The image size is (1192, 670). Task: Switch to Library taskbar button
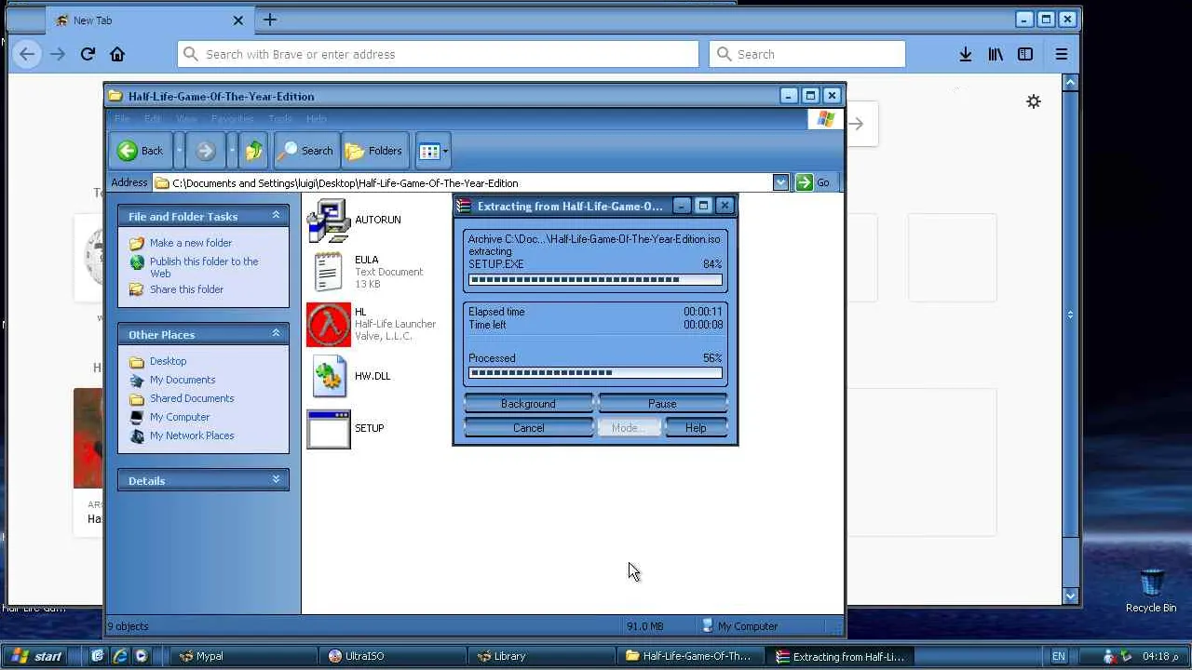pos(542,656)
